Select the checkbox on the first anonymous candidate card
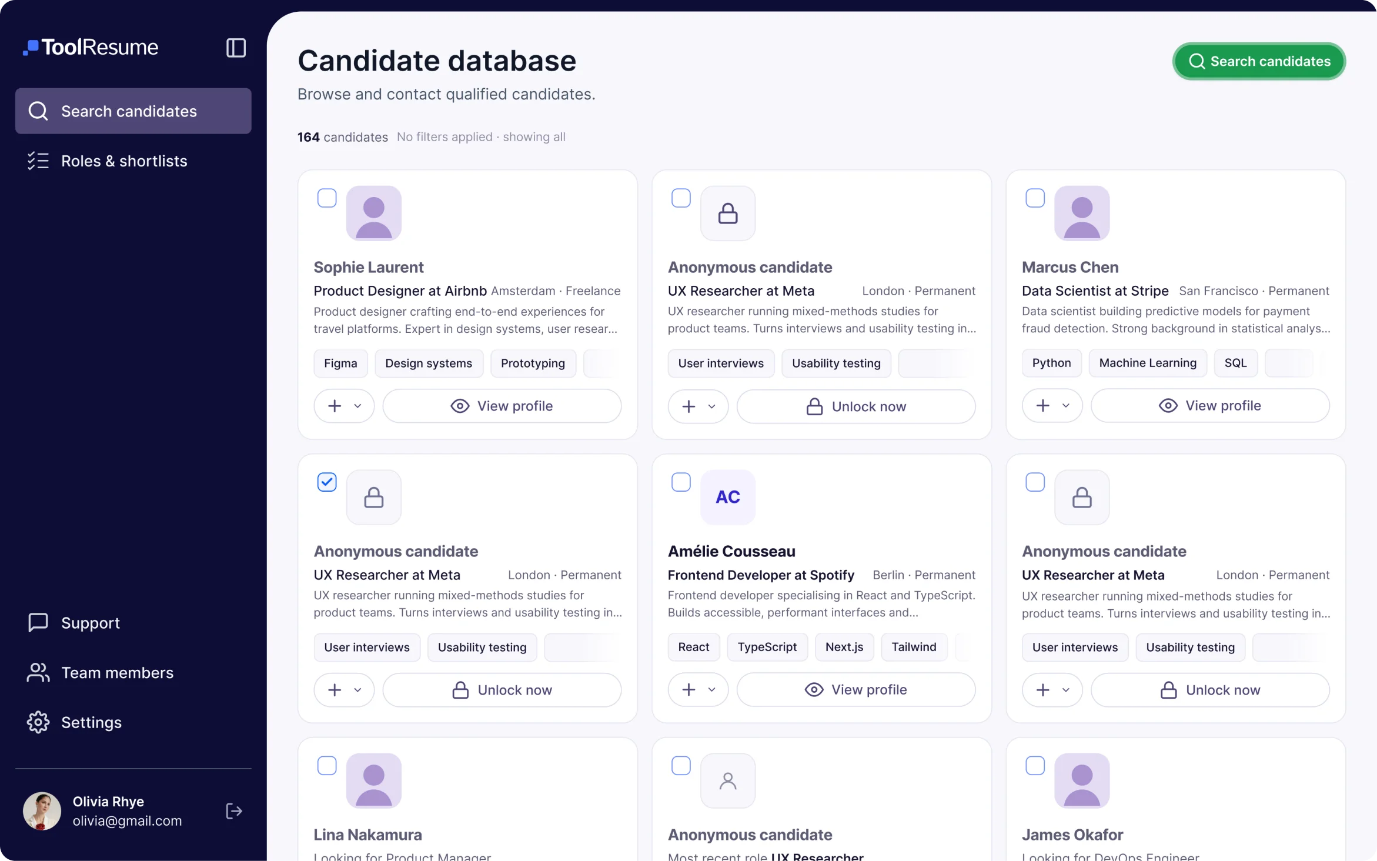 681,198
